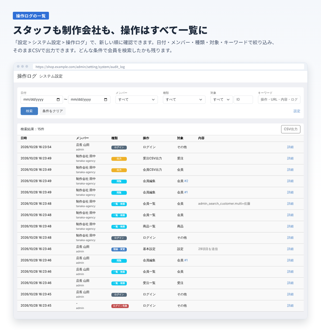Screen dimensions: 321x332
Task: Click member link #2 in 会員編集 row
Action: click(186, 181)
